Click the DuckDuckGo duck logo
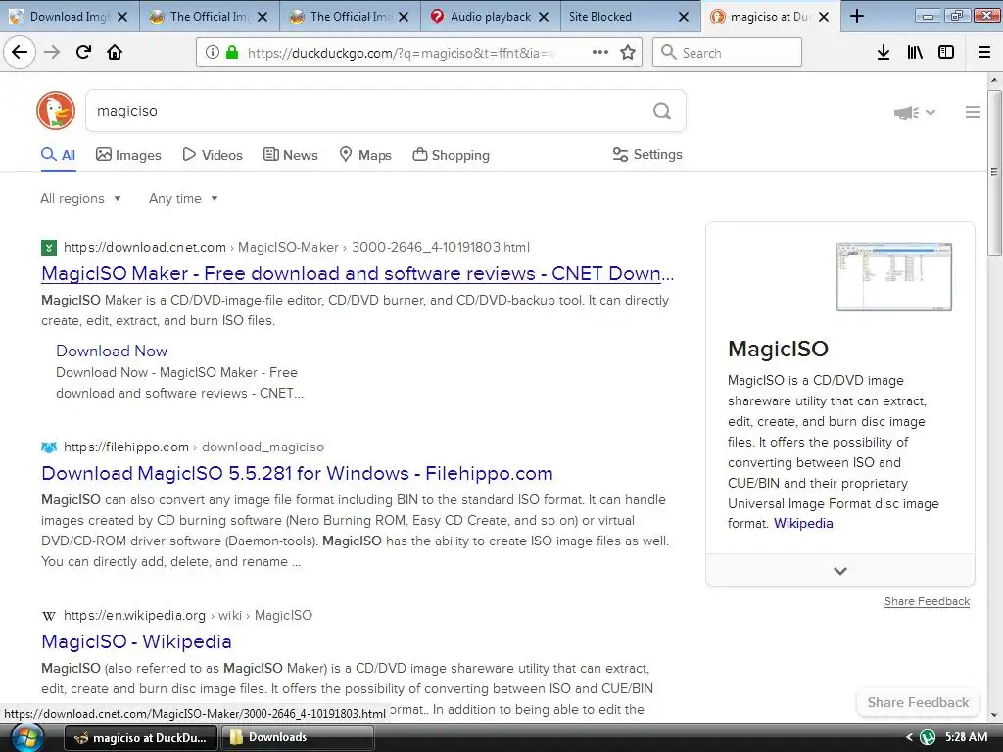This screenshot has height=752, width=1003. point(56,110)
